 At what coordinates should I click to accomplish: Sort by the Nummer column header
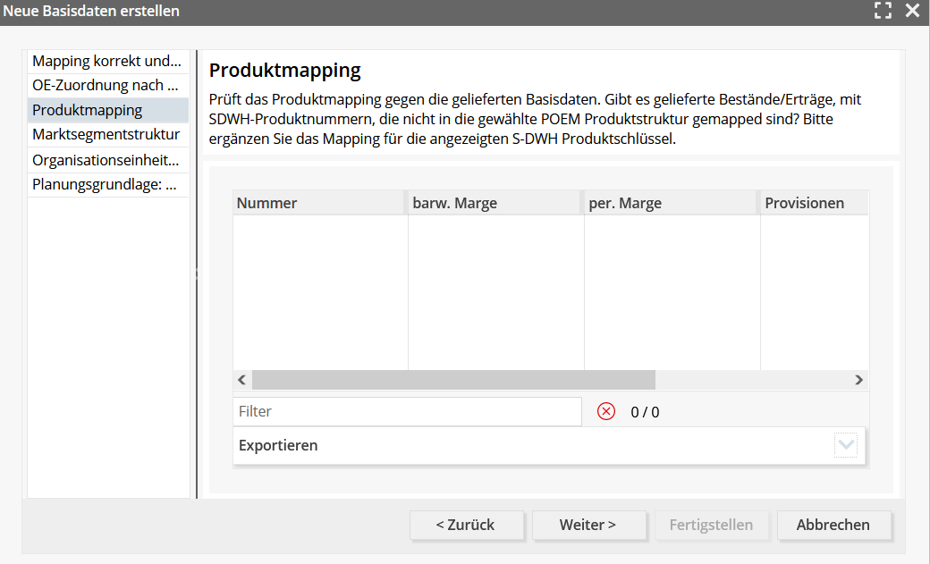pyautogui.click(x=318, y=203)
